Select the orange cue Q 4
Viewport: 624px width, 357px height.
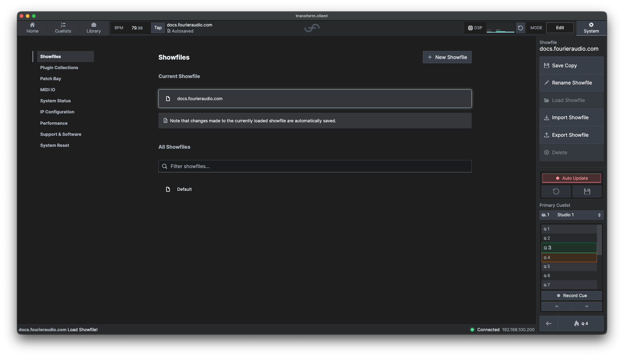pyautogui.click(x=569, y=257)
